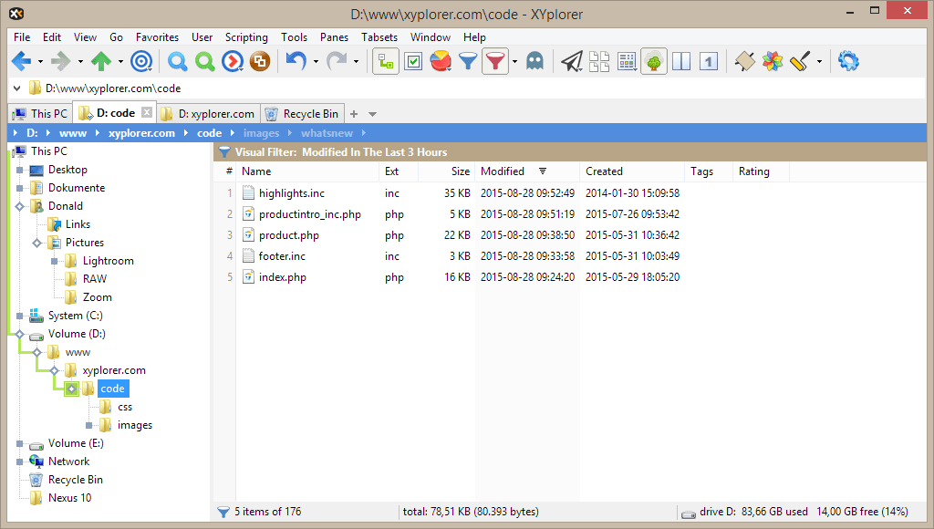Collapse the Pictures folder in the tree
The height and width of the screenshot is (529, 934).
(37, 242)
